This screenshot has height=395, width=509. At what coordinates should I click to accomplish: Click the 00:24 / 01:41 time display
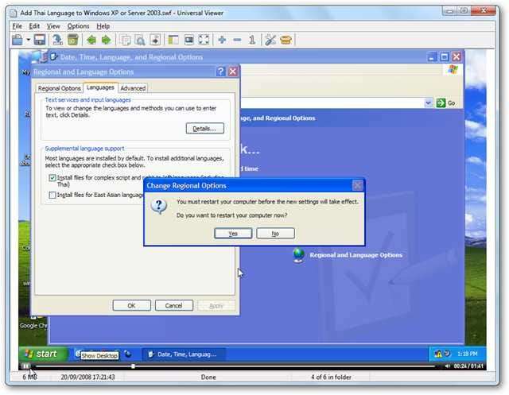(468, 366)
